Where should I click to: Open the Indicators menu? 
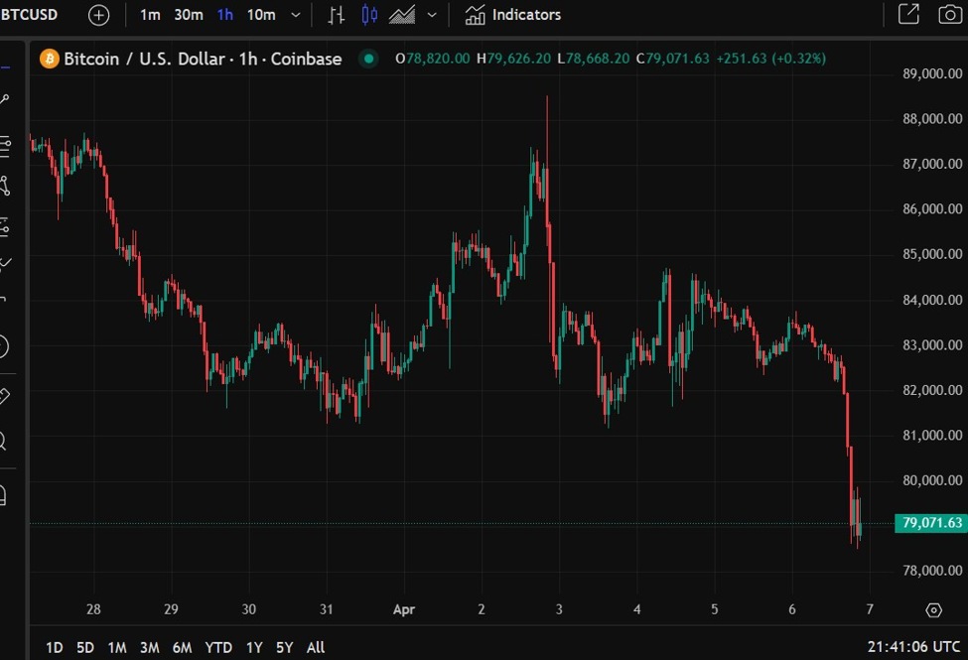pos(513,15)
